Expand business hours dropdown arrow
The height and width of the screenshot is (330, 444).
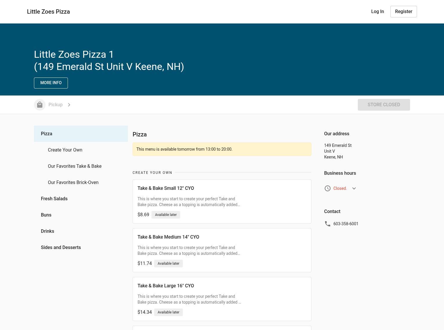click(354, 188)
